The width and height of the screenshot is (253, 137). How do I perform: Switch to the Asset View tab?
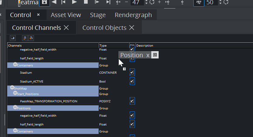(x=66, y=15)
